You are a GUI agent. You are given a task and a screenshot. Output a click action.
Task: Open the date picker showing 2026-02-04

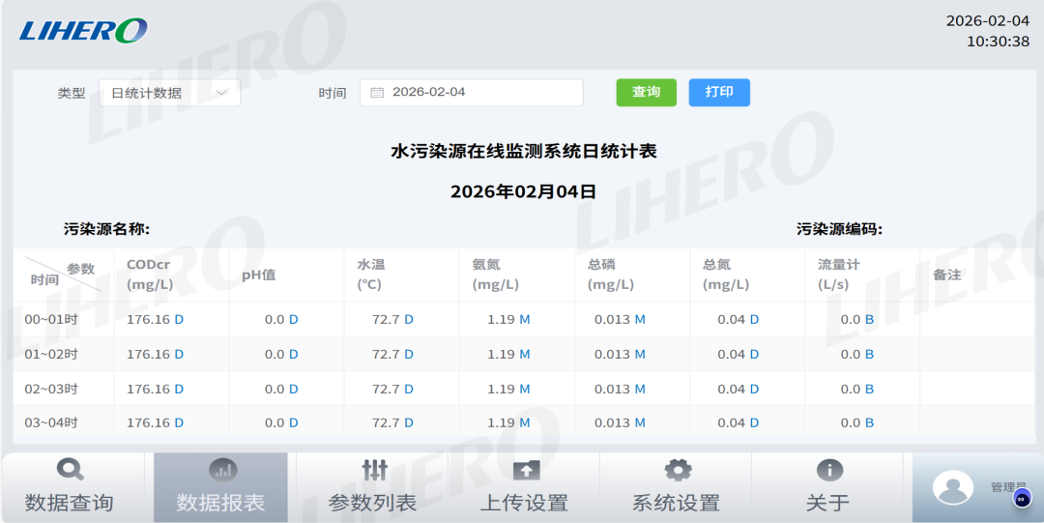[472, 93]
